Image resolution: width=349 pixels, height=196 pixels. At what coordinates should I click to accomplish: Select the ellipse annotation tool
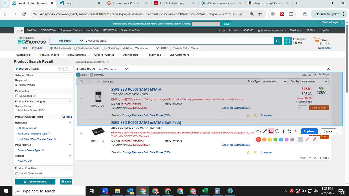[x=277, y=131]
